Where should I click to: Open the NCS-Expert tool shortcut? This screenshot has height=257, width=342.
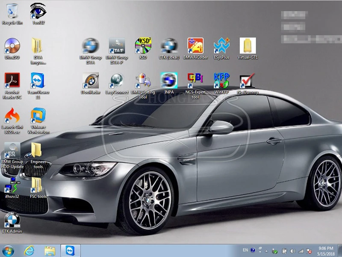195,86
